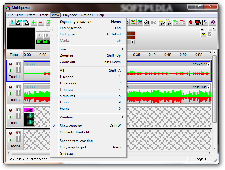Choose the 1 hour view option

click(x=88, y=102)
